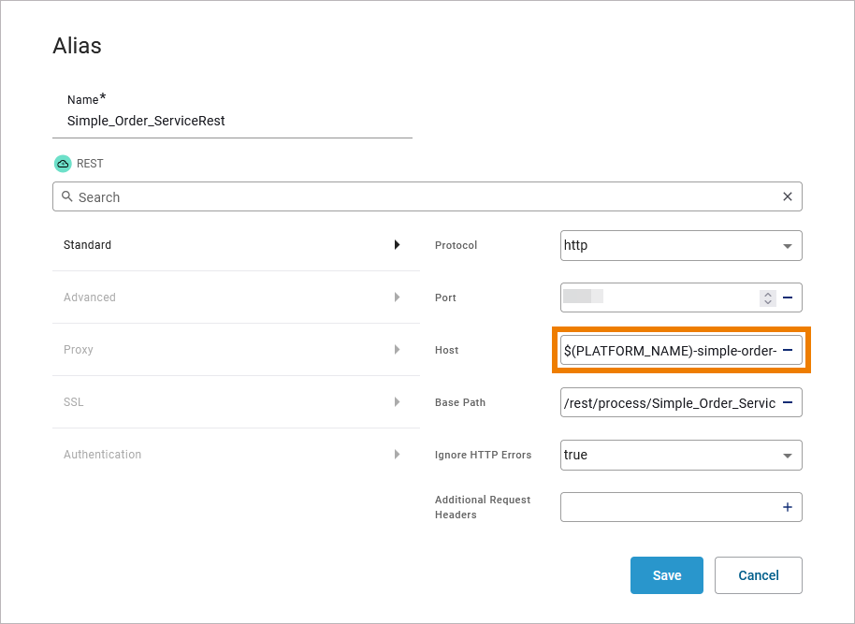Click the REST cloud type icon

tap(63, 164)
